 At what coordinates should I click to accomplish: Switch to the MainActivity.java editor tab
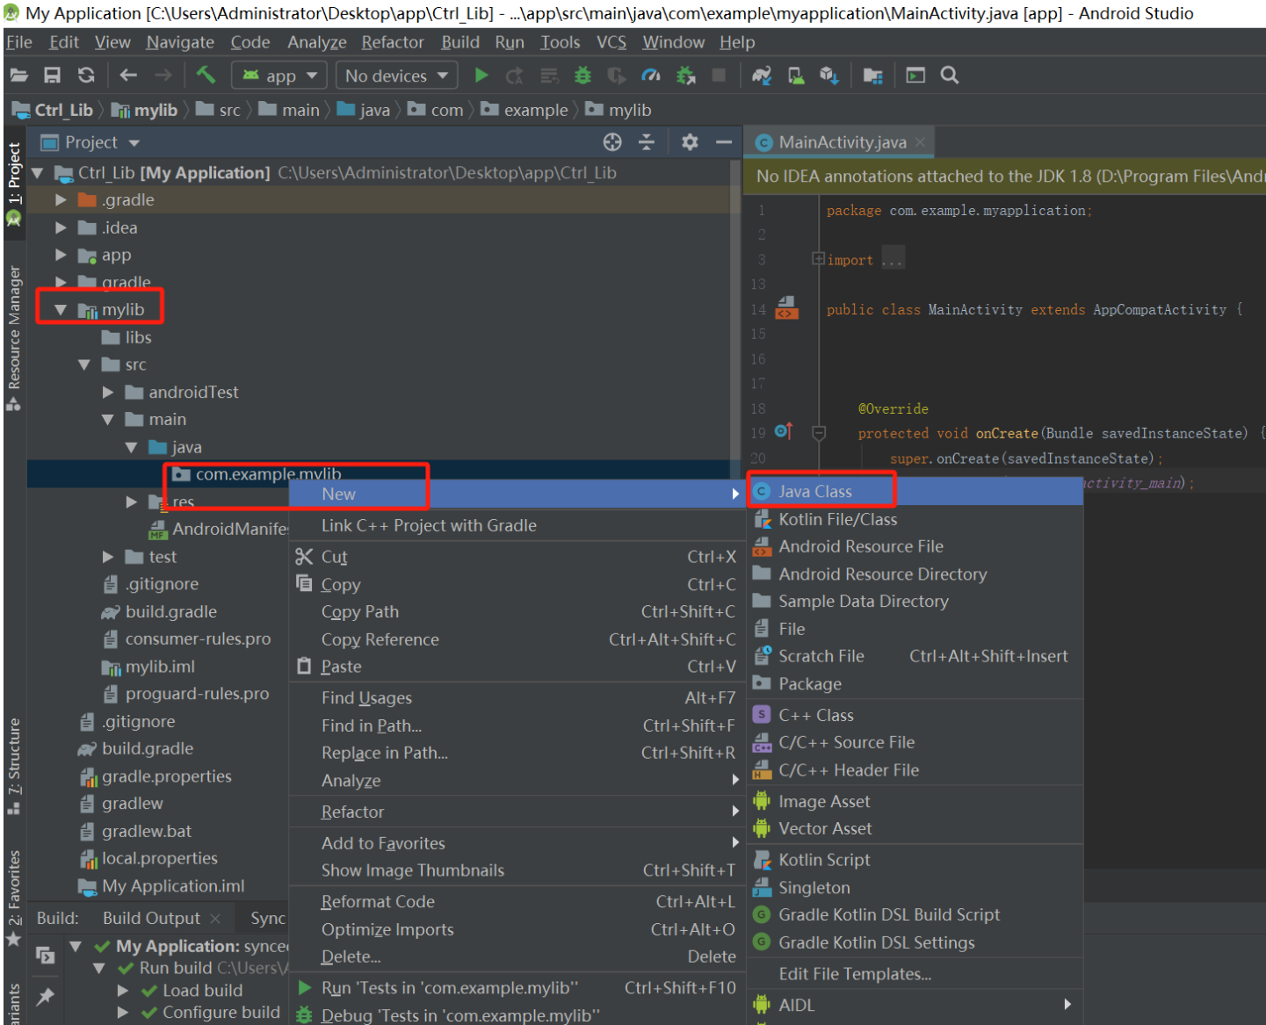coord(841,142)
